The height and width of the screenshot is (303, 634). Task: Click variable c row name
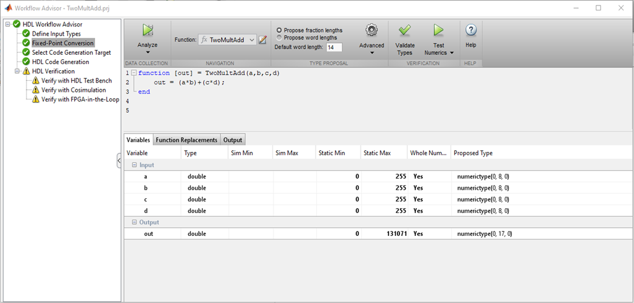[x=146, y=199]
